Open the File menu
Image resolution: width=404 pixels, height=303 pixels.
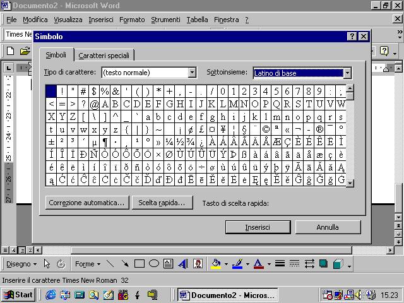click(x=11, y=20)
